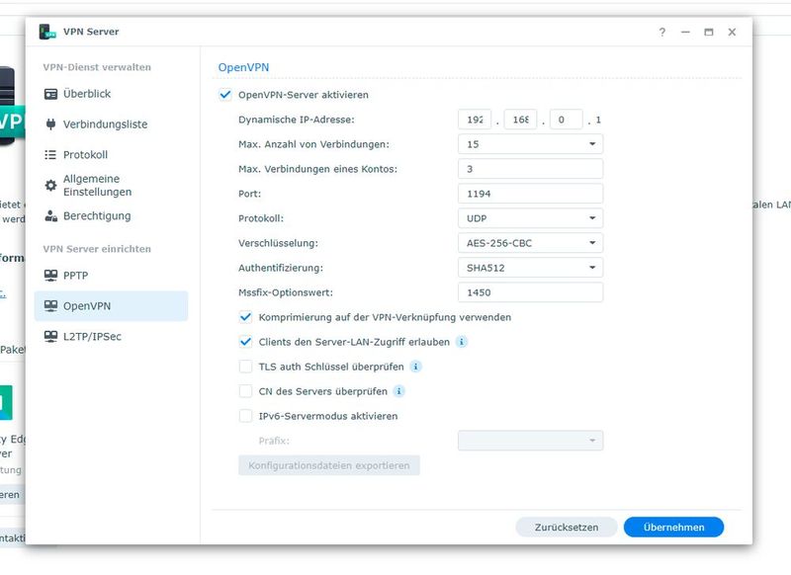This screenshot has height=575, width=791.
Task: Open the L2TP/IPSec server icon
Action: click(x=51, y=337)
